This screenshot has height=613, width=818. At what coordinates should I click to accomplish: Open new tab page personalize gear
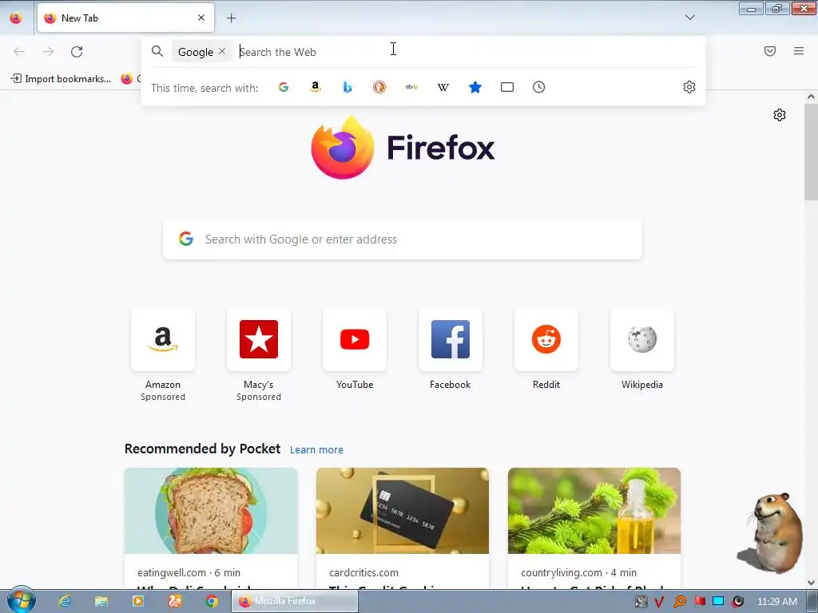click(x=780, y=115)
